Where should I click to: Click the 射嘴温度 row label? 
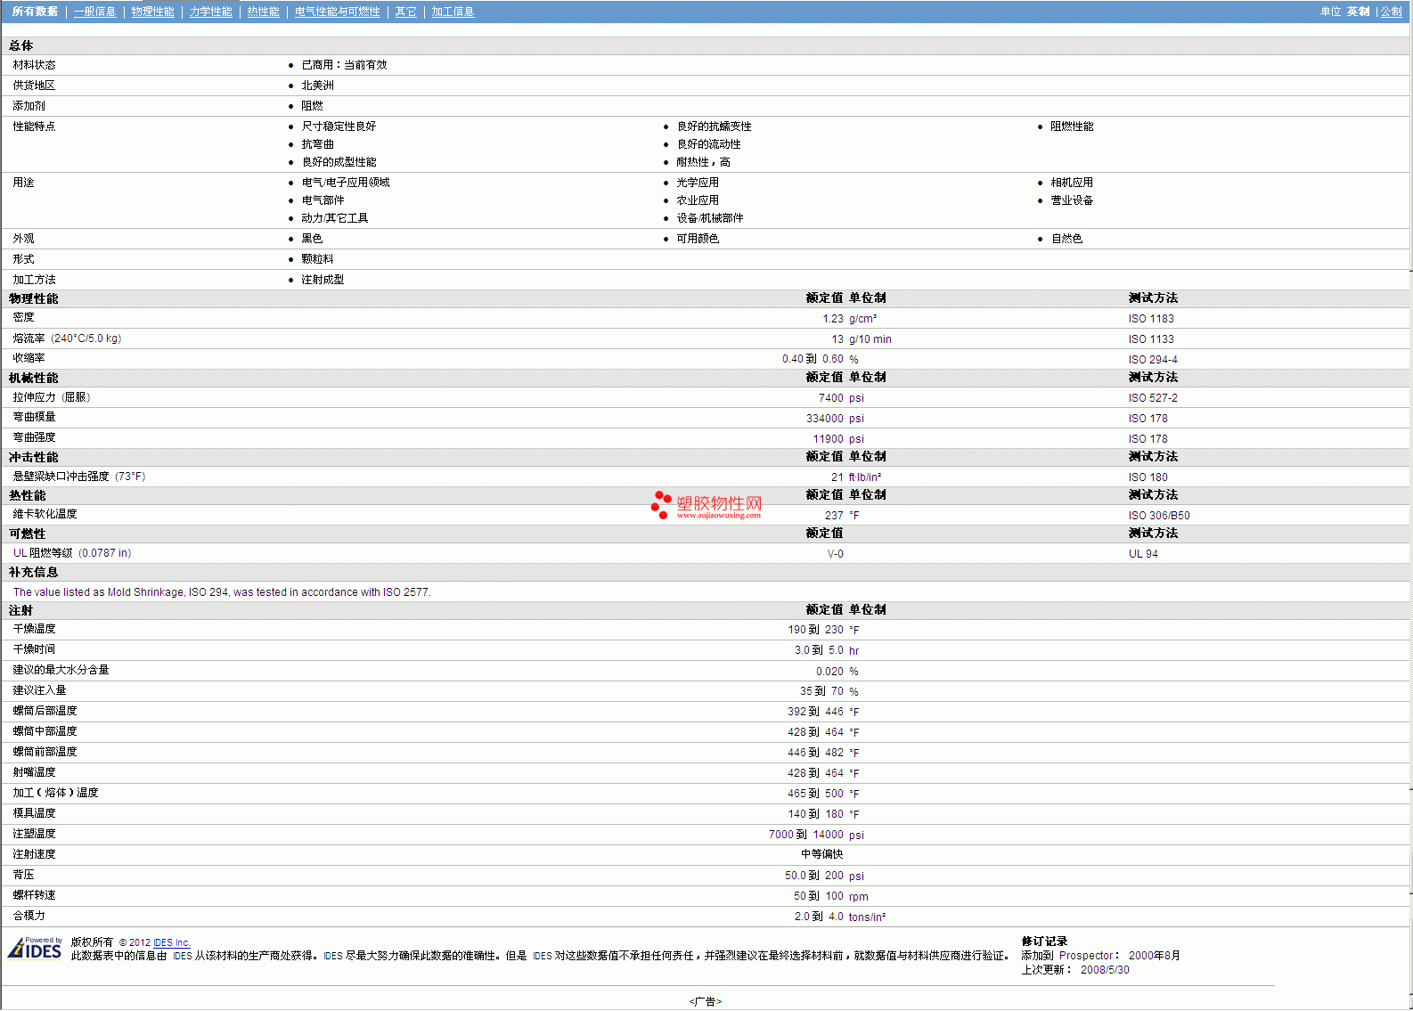click(x=34, y=772)
